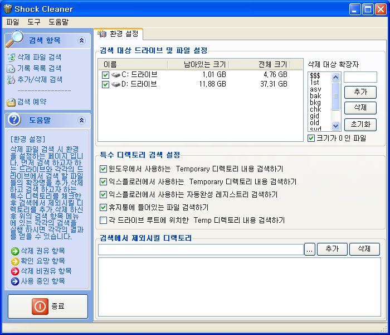390x335 pixels.
Task: Select the 1st extension entry
Action: (x=320, y=82)
